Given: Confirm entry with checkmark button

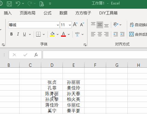Looking at the screenshot, I should pyautogui.click(x=25, y=55).
